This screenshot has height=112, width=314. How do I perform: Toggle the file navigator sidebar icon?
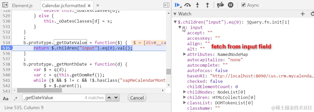click(x=6, y=5)
